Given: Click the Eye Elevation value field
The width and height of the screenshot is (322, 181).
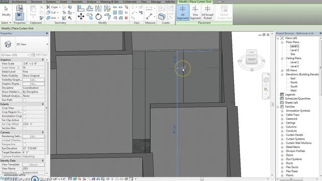Looking at the screenshot, I should point(33,148).
